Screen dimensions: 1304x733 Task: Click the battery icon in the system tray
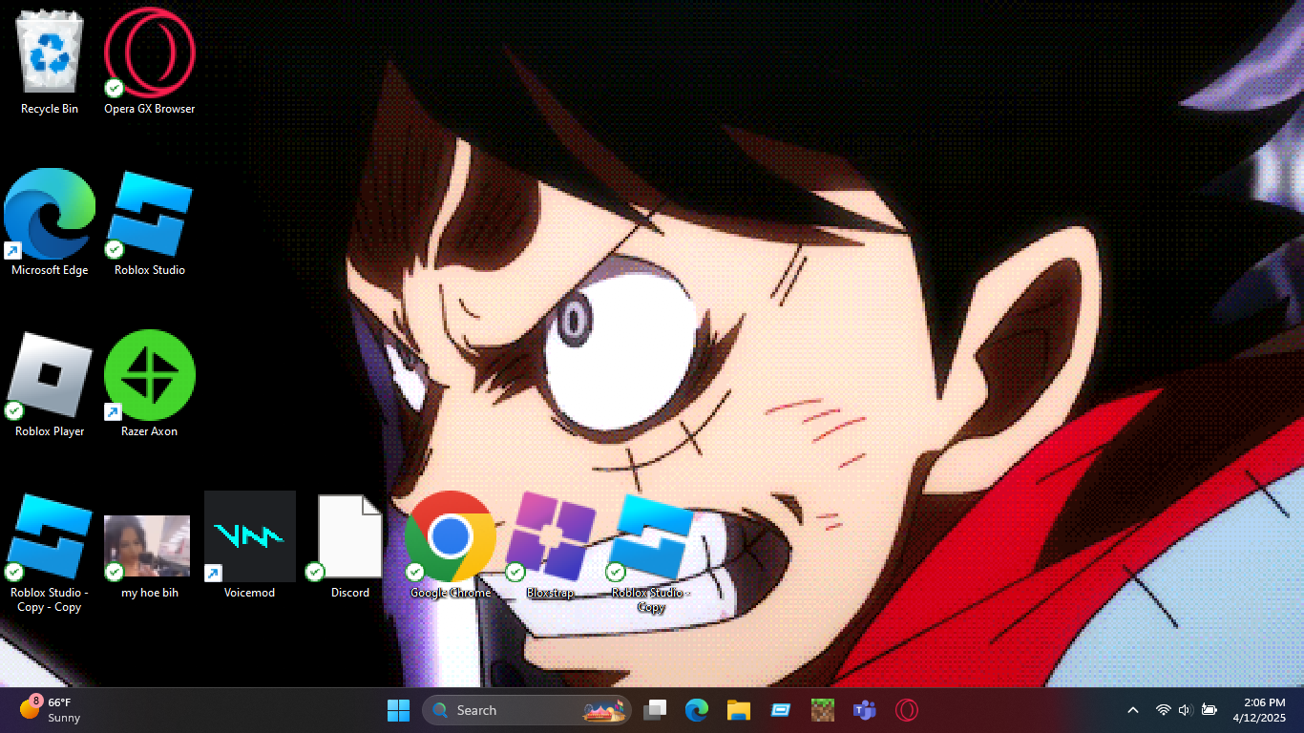click(x=1209, y=710)
